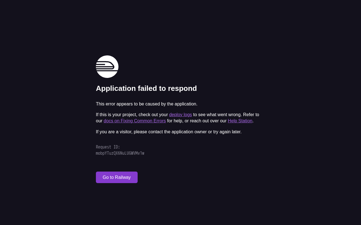
Task: Click the "If you are a visitor" phrase
Action: (x=113, y=132)
